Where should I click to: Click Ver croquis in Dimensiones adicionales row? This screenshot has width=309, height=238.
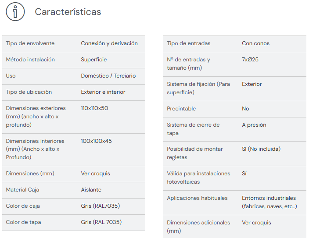coord(257,223)
